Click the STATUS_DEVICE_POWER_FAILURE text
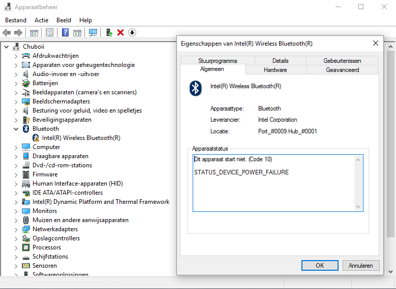The image size is (396, 289). tap(241, 172)
